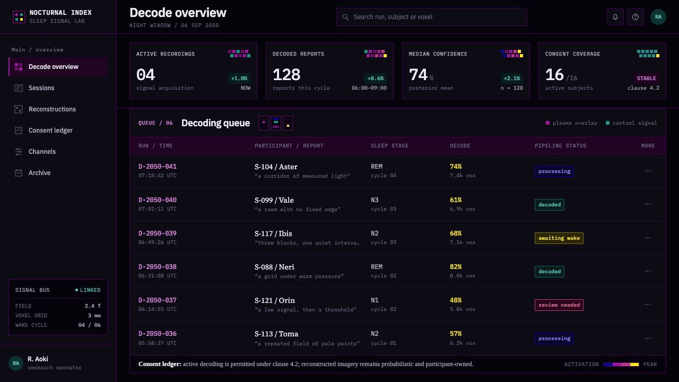
Task: Click the review needed status badge
Action: pos(559,305)
